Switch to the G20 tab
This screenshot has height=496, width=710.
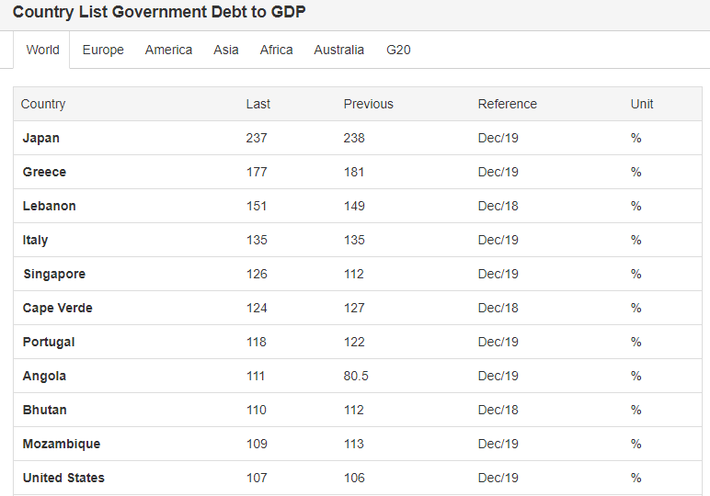pos(398,50)
